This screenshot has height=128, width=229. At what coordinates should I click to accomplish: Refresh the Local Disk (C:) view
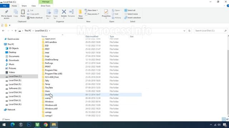coord(189,31)
